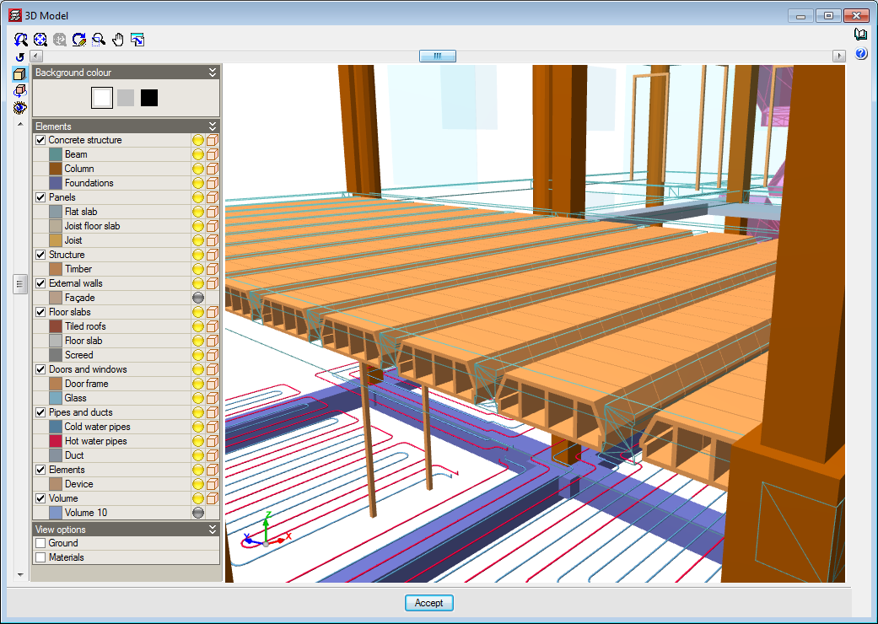Image resolution: width=878 pixels, height=624 pixels.
Task: Click the Hot water pipes colour swatch
Action: [56, 441]
